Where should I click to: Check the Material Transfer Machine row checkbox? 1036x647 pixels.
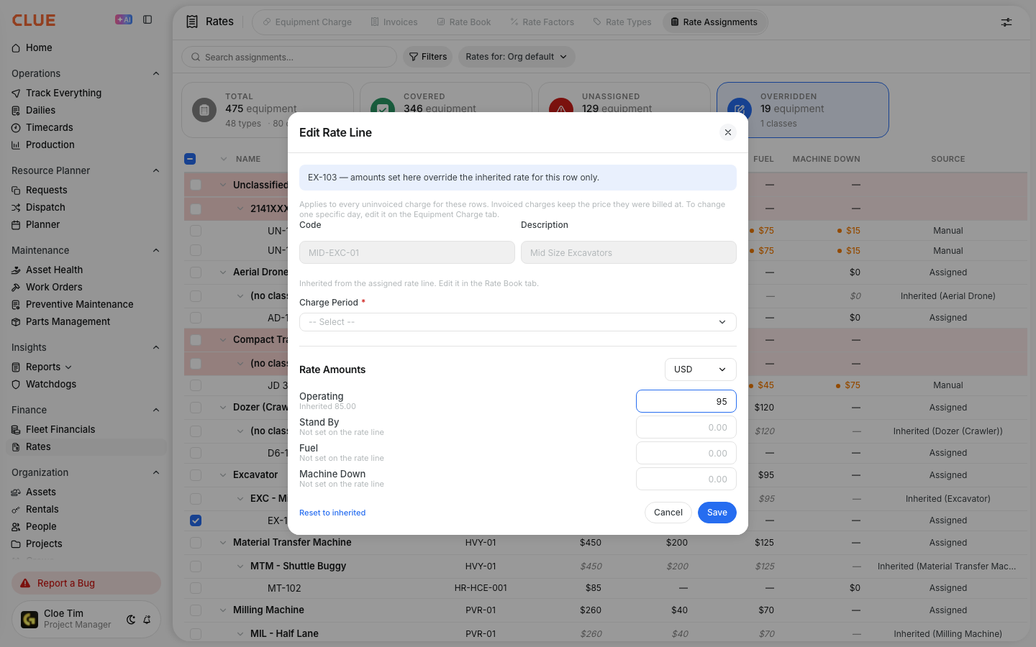[196, 543]
